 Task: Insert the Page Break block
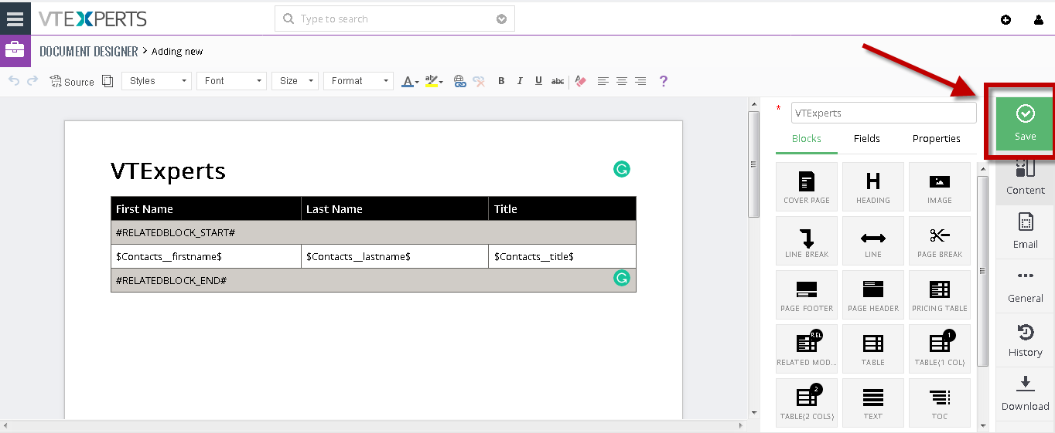940,241
